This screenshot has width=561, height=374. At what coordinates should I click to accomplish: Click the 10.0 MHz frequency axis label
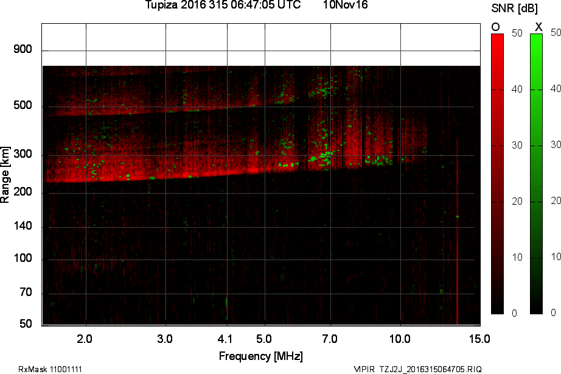(x=400, y=339)
